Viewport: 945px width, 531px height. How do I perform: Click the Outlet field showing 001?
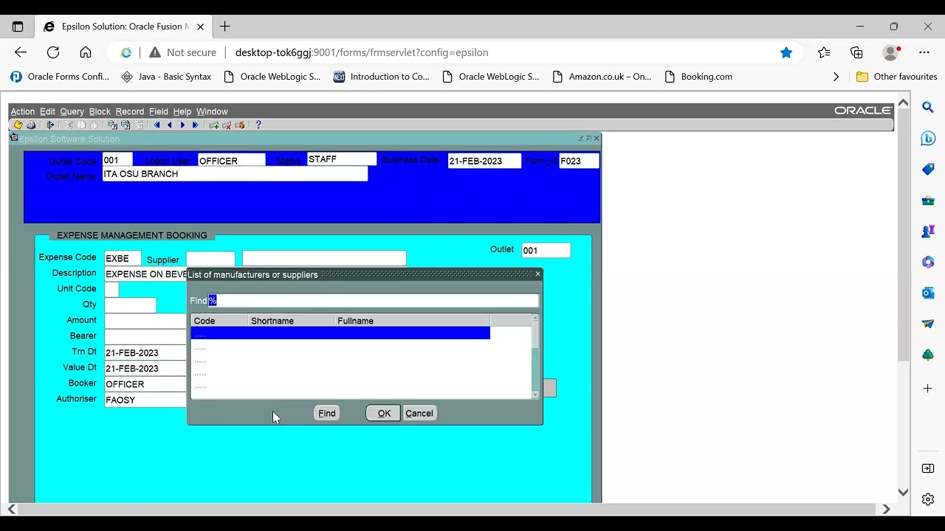click(546, 250)
